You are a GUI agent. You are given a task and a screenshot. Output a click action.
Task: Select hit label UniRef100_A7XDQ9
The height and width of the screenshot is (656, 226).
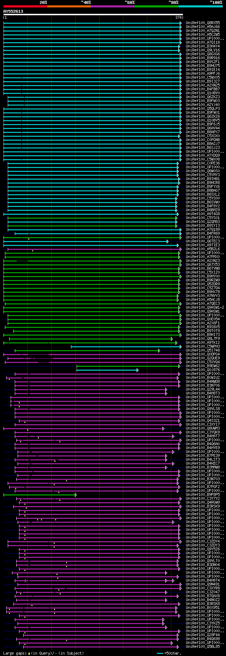coord(203,156)
